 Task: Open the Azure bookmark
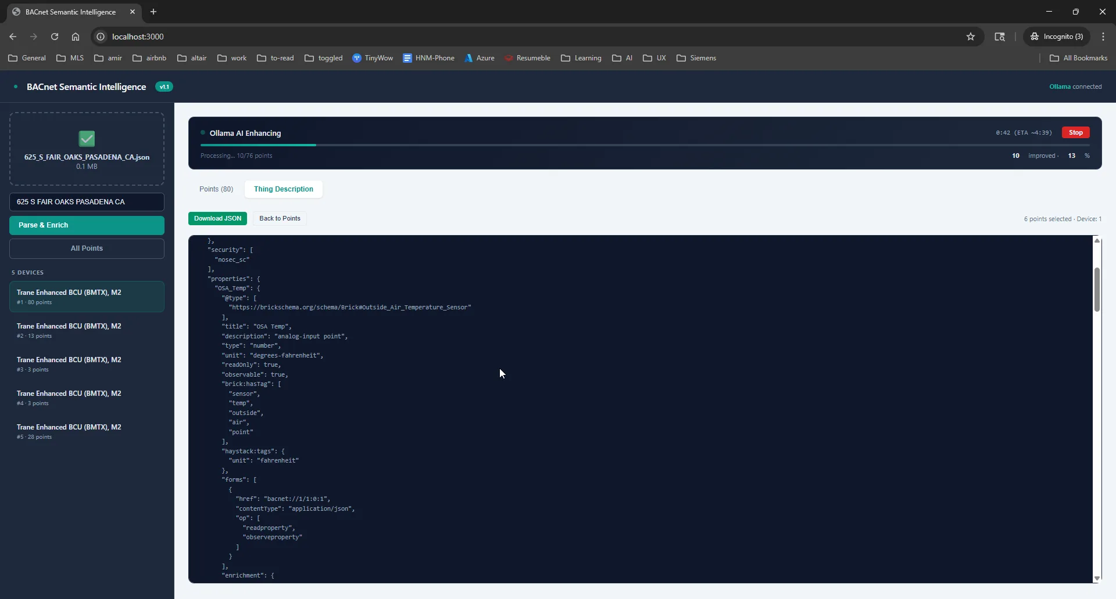[480, 58]
